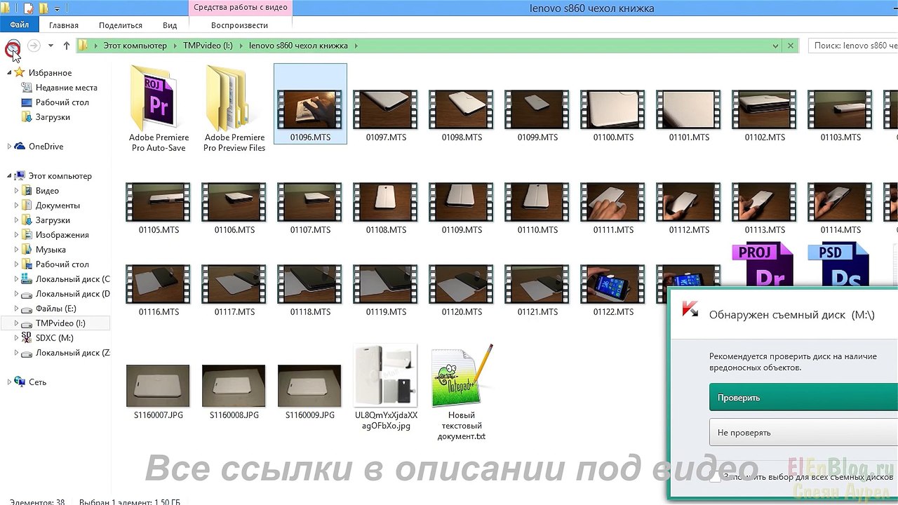Open the Воспроизвести ribbon tab
898x505 pixels.
[239, 25]
